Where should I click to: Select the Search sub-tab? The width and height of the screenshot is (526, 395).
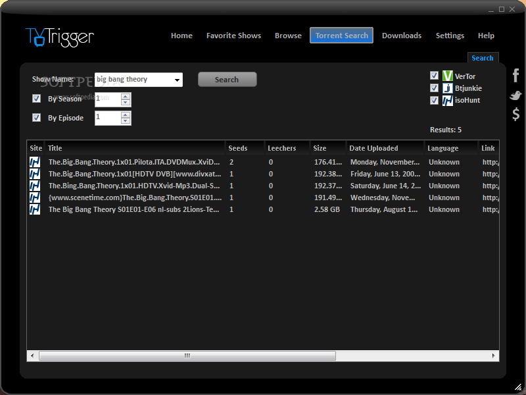pyautogui.click(x=483, y=58)
